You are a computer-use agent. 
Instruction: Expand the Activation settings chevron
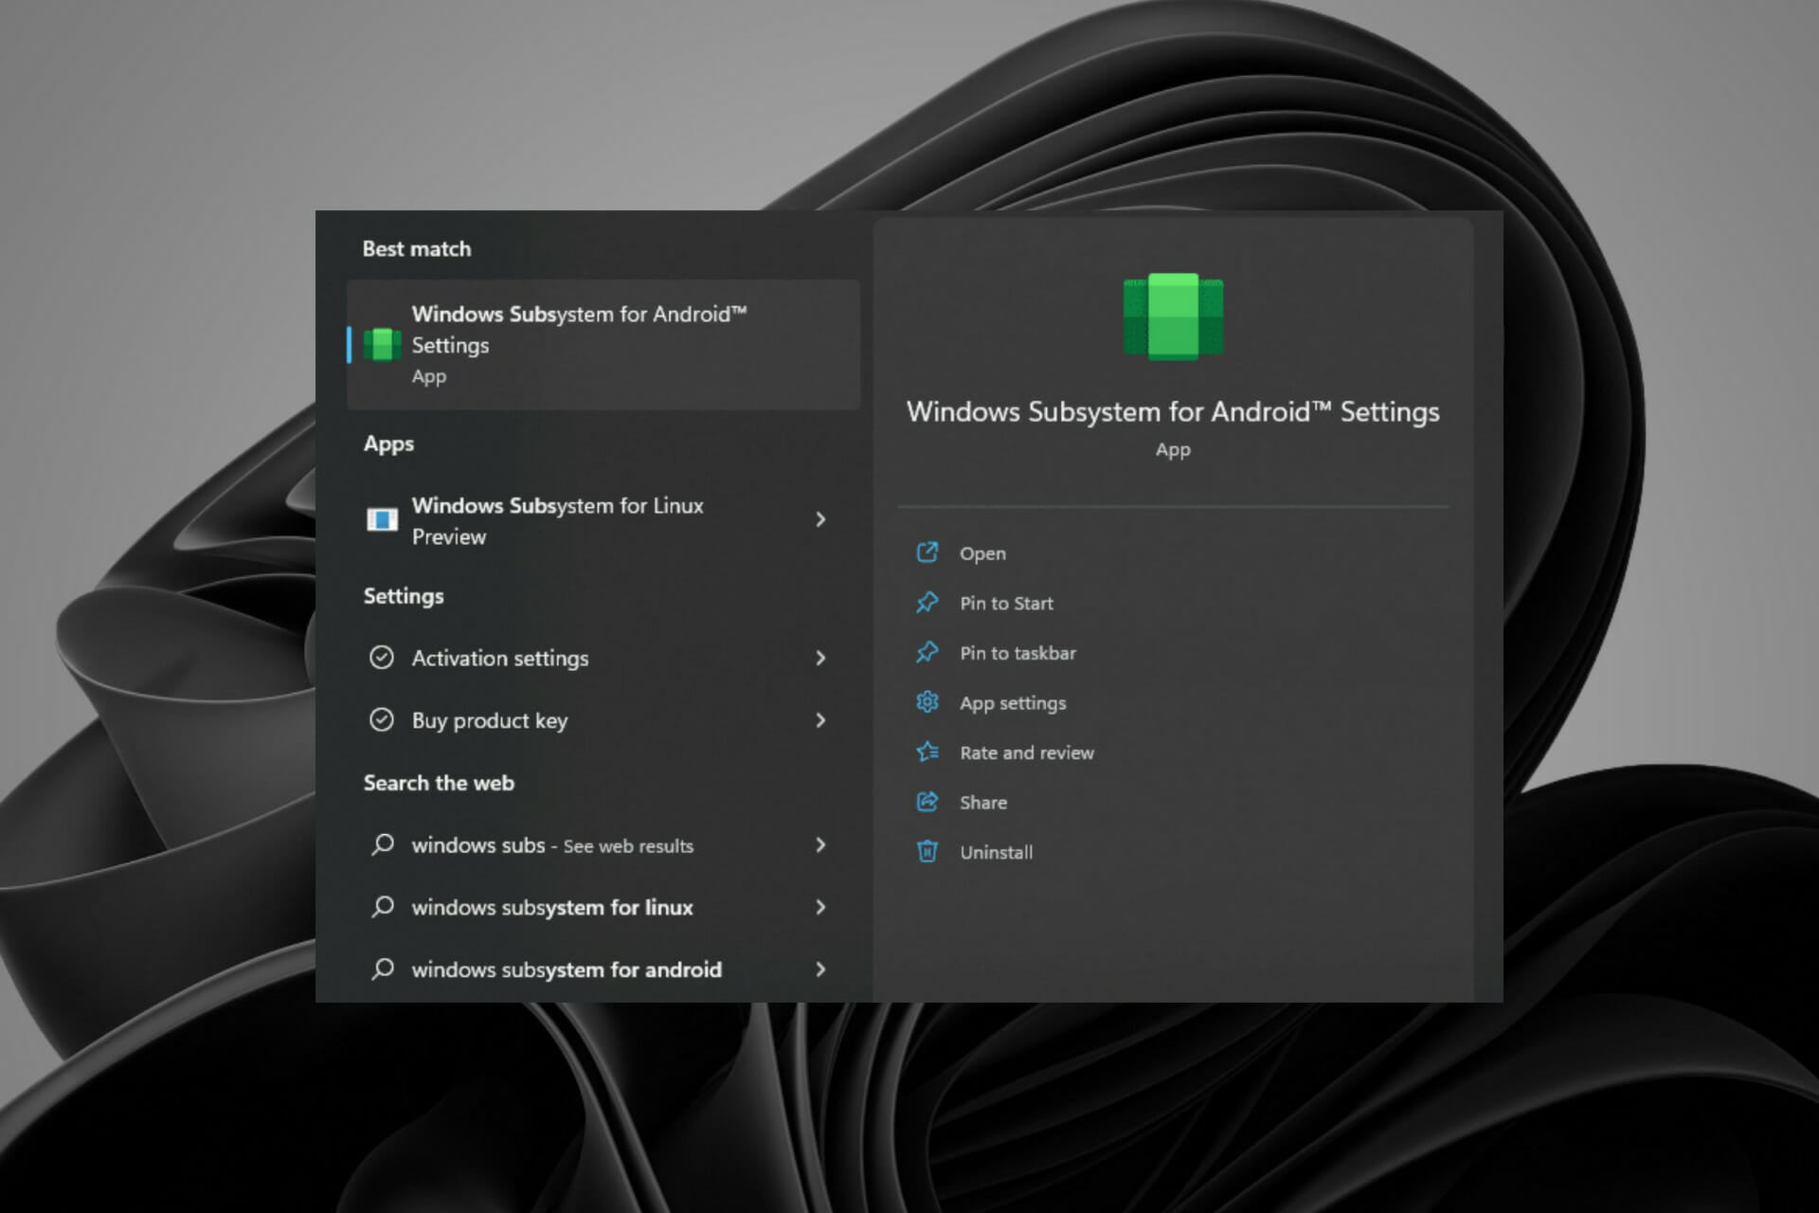(x=820, y=658)
